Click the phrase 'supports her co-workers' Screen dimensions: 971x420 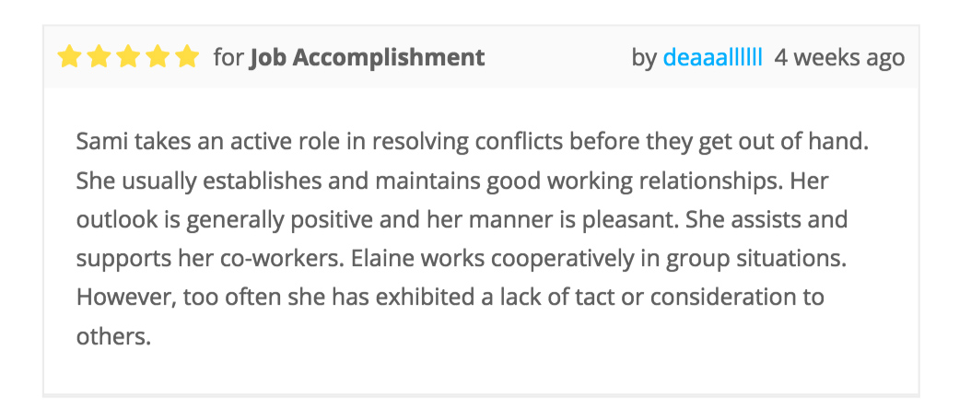point(210,259)
